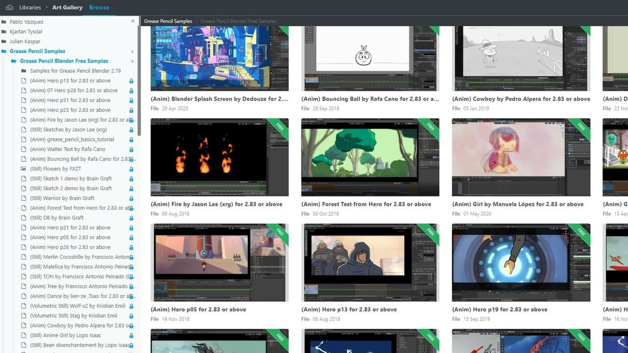
Task: Open the Hero p13 card thumbnail with hooded figures
Action: [370, 263]
